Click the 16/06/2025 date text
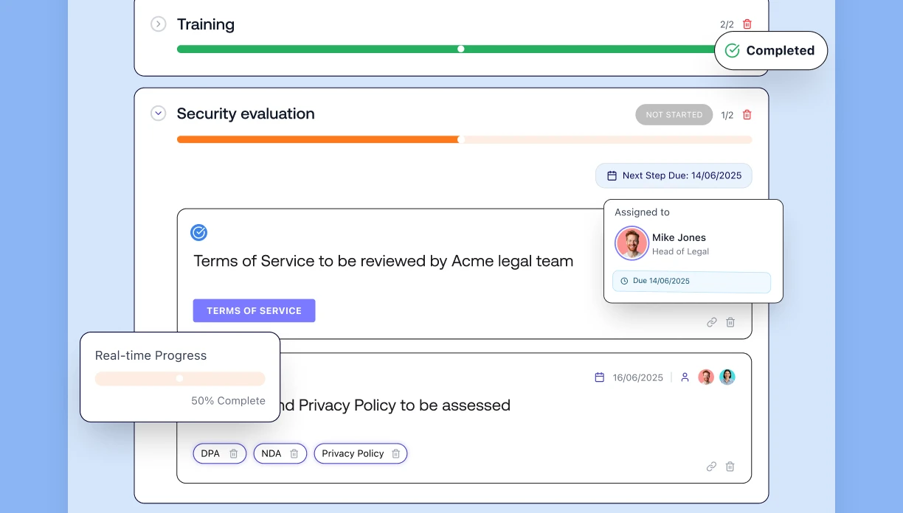Viewport: 903px width, 513px height. point(638,377)
